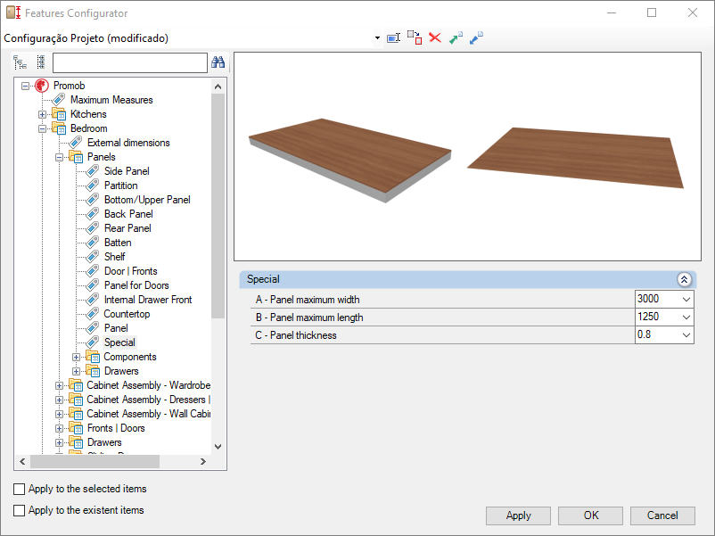Select Cabinet Assembly - Wall Cabinet item
Image resolution: width=715 pixels, height=536 pixels.
coord(149,414)
